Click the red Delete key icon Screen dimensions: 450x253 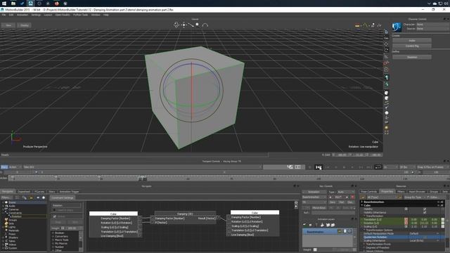coord(353,197)
